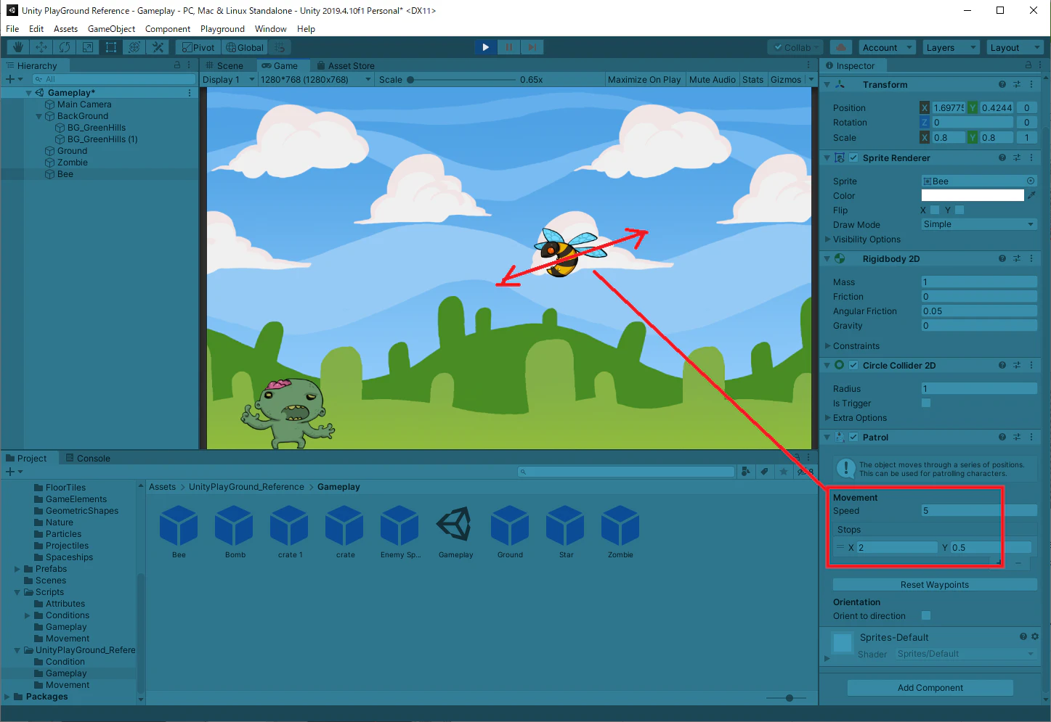Open the Component menu
This screenshot has height=722, width=1051.
coord(167,29)
